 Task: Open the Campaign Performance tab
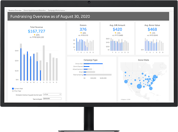click(56, 10)
